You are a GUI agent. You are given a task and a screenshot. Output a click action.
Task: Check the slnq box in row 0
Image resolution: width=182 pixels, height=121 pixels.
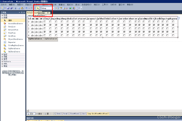point(45,22)
